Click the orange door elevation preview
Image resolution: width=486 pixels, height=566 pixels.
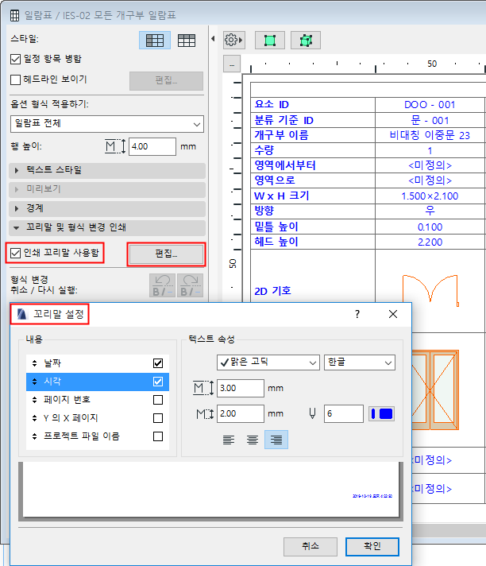pos(435,390)
